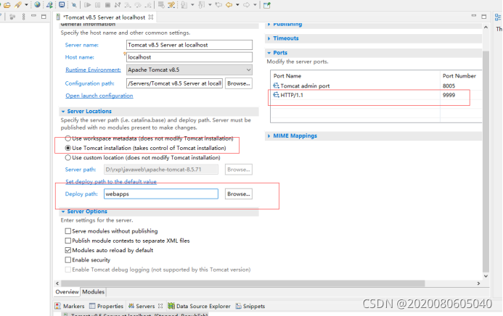
Task: Minimize the editor area via dash icon
Action: click(x=474, y=16)
